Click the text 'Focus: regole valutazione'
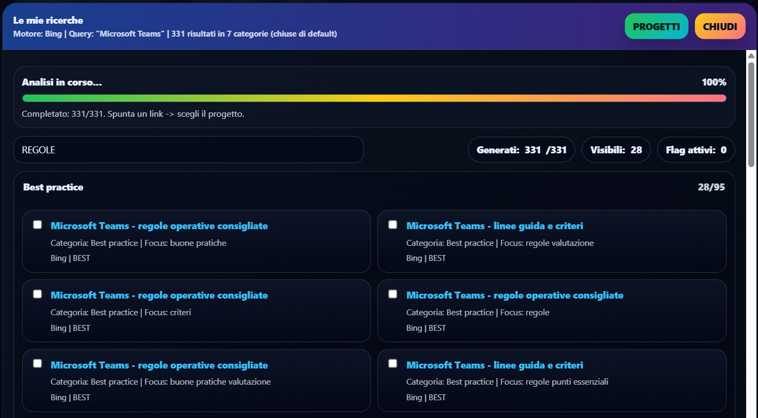This screenshot has width=758, height=418. tap(547, 243)
